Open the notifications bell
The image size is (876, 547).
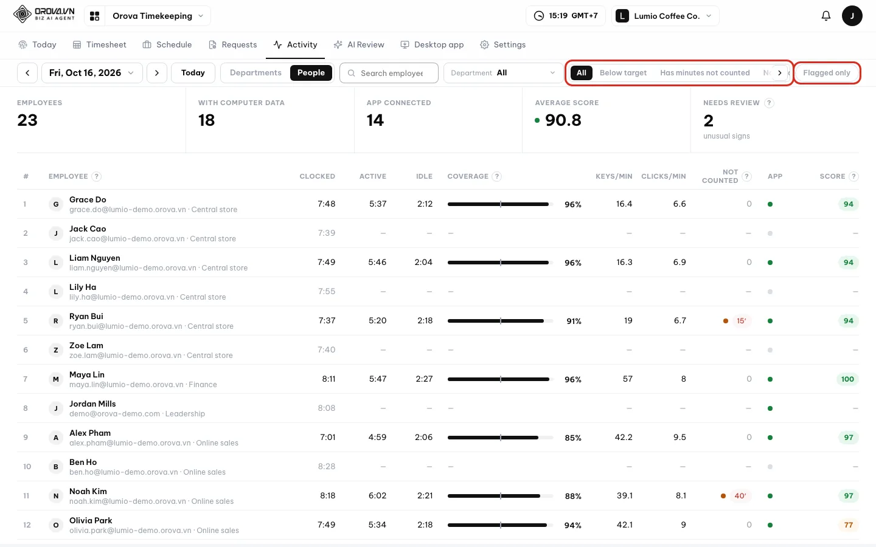point(826,16)
